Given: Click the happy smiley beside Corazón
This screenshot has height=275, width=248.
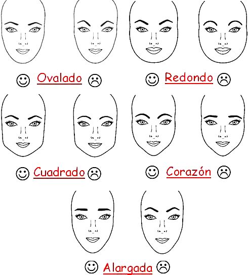Looking at the screenshot, I should click(152, 172).
